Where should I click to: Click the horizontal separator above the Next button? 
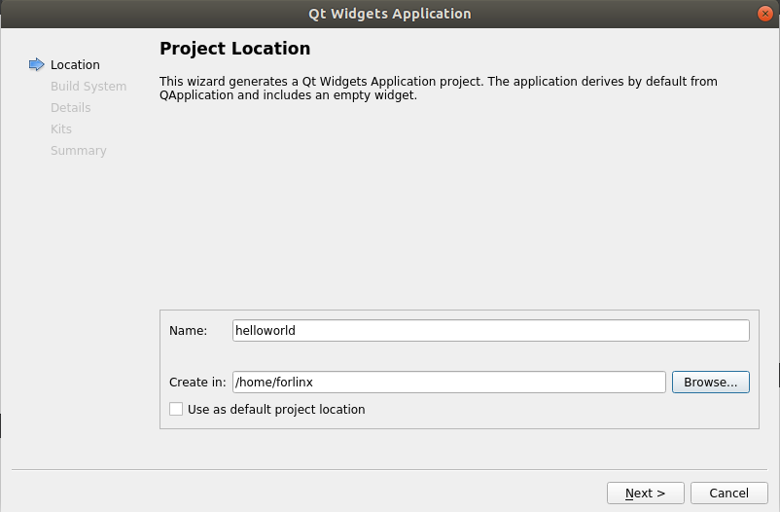coord(389,471)
